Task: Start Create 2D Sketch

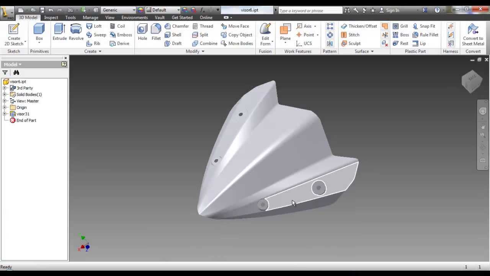Action: point(14,34)
